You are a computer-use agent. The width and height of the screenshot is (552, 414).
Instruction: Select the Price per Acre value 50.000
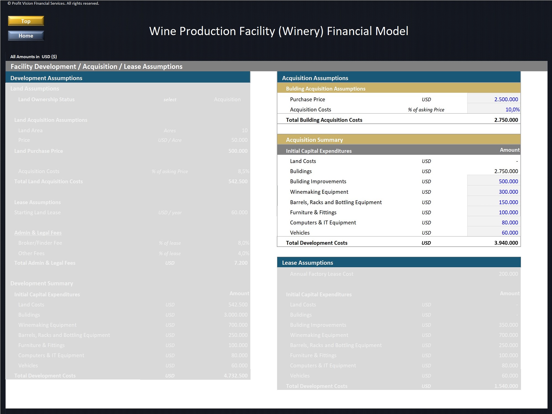(239, 140)
